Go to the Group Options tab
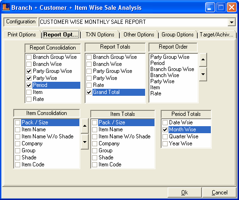The image size is (239, 200). [177, 35]
